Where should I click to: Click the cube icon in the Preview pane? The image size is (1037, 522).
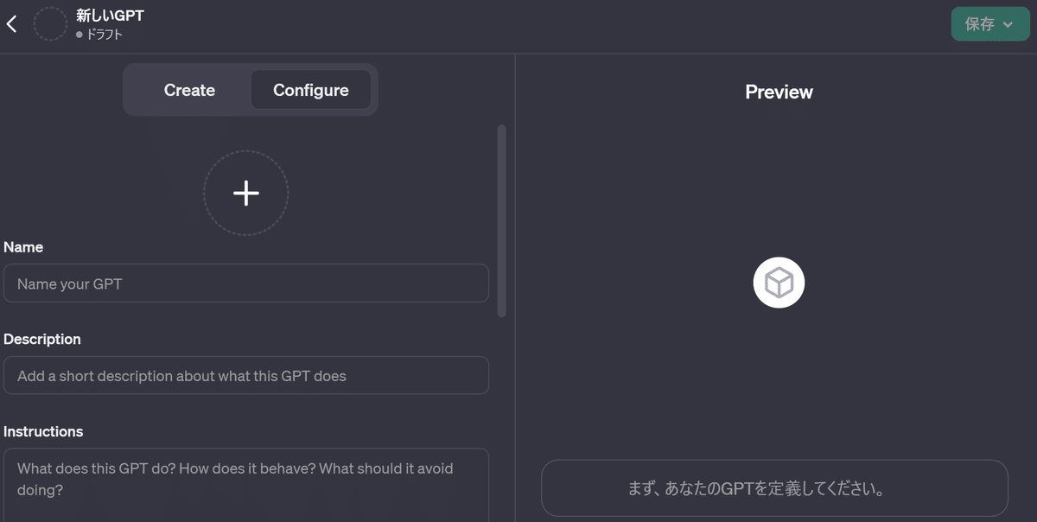pyautogui.click(x=779, y=283)
